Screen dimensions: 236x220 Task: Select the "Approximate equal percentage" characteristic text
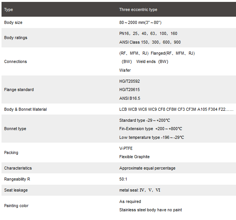147,168
